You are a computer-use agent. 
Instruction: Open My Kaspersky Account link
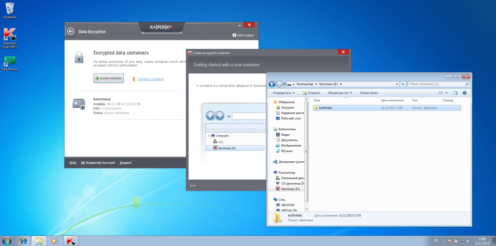click(98, 163)
